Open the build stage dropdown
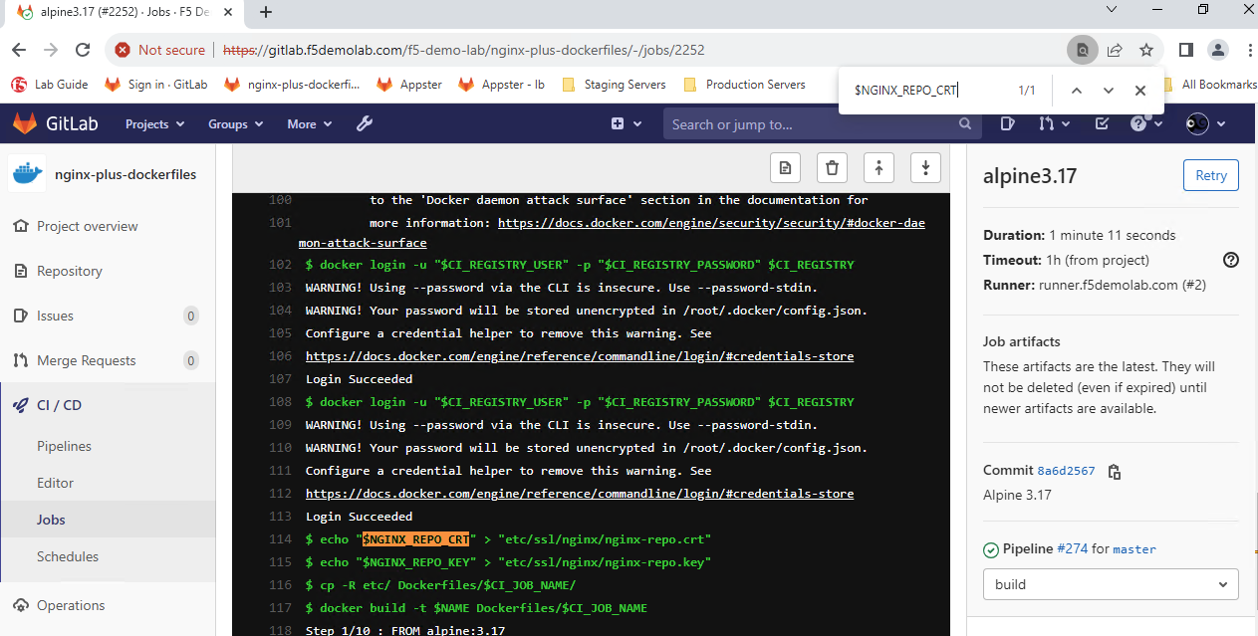This screenshot has height=636, width=1258. [x=1111, y=584]
